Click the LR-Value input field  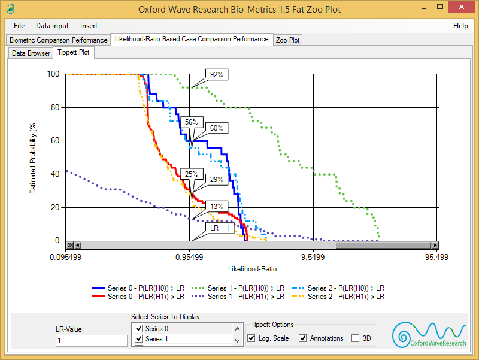[x=92, y=341]
